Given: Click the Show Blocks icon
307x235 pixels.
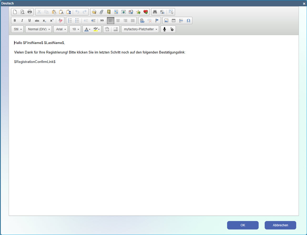Looking at the screenshot, I should point(115,29).
